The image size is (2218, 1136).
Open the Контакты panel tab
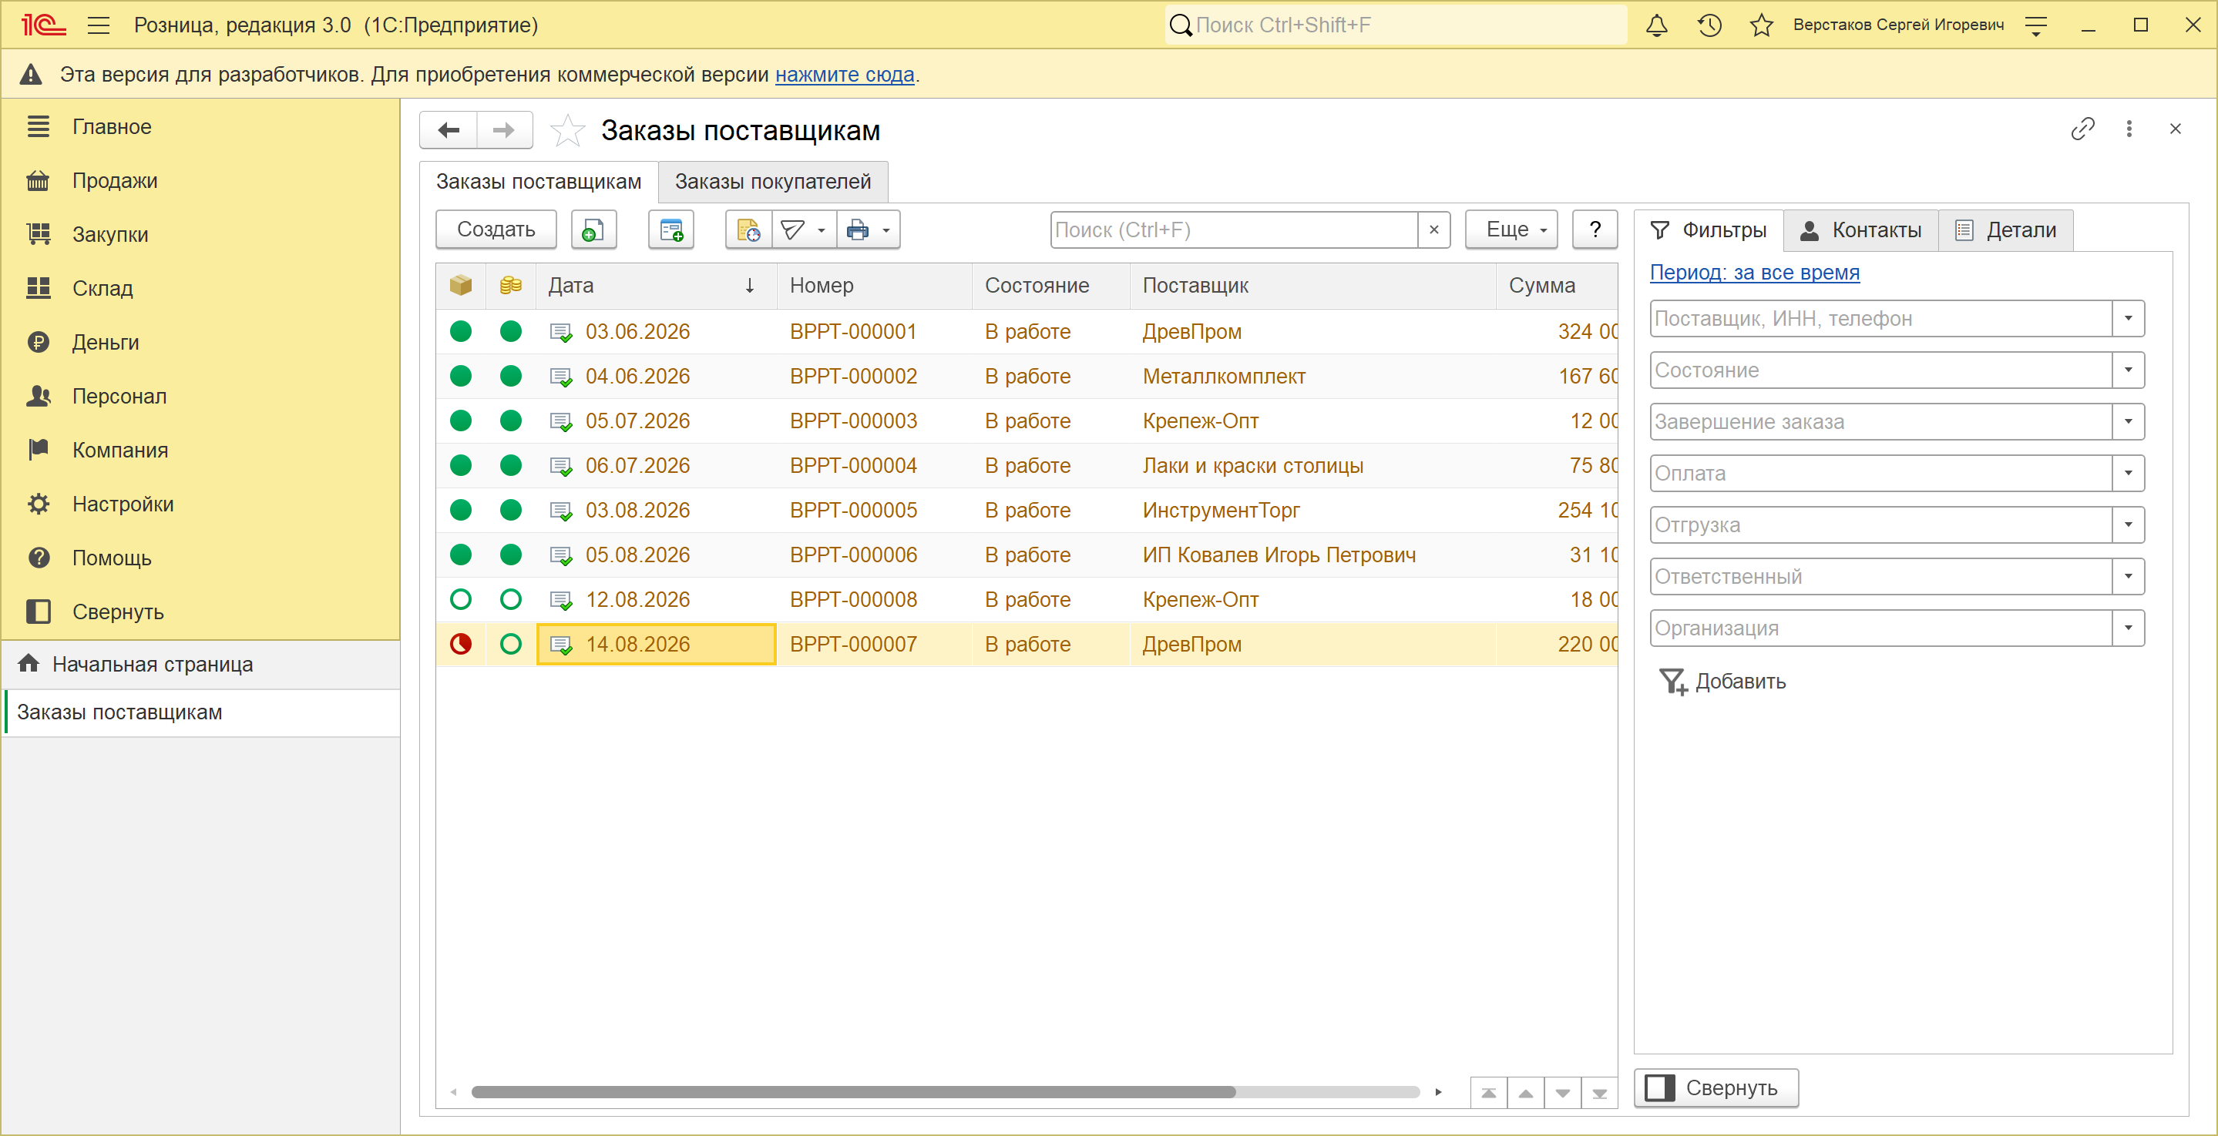point(1860,230)
